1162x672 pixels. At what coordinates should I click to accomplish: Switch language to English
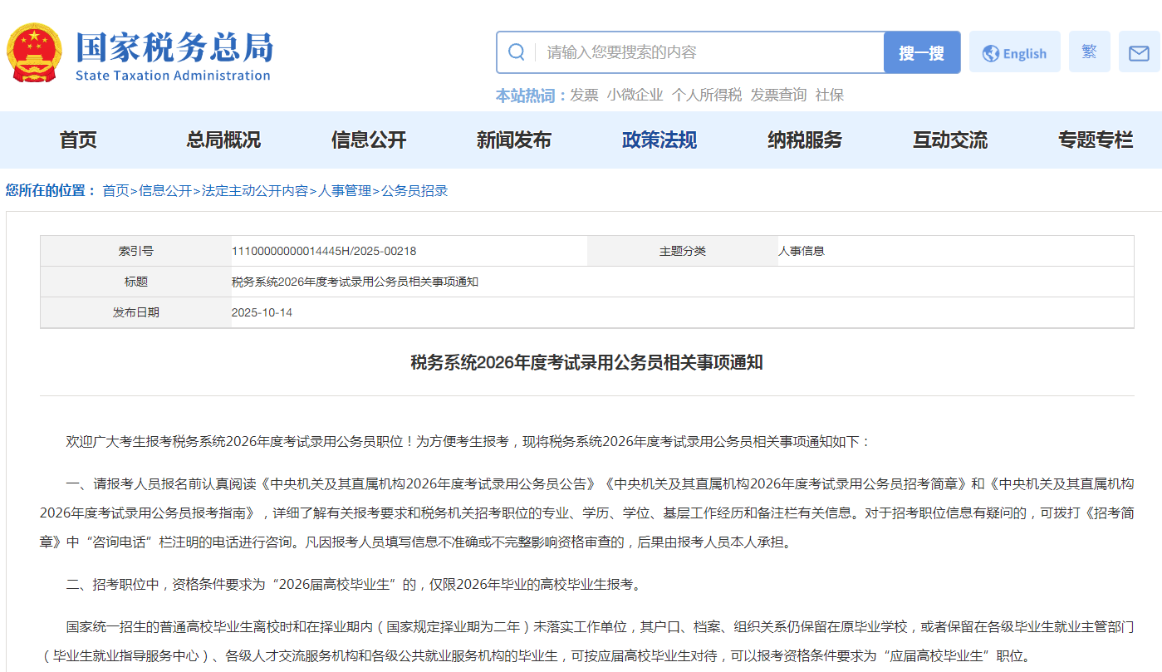[x=1014, y=53]
